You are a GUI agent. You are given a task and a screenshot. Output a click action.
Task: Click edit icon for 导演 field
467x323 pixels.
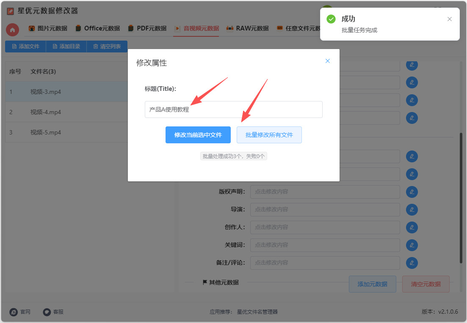[x=412, y=210]
